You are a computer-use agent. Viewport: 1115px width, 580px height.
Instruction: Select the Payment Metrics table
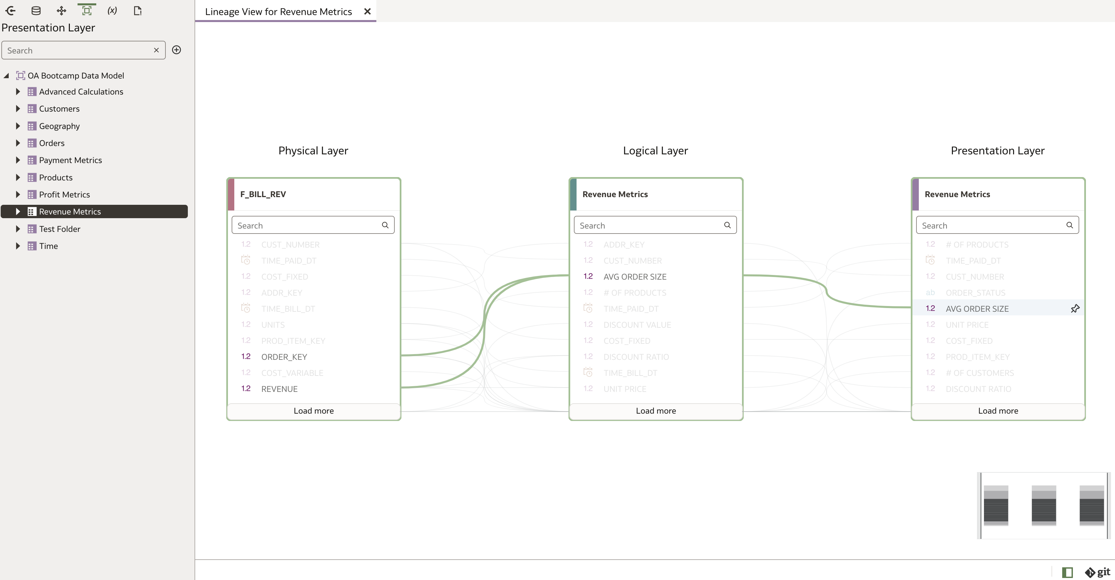[x=71, y=160]
